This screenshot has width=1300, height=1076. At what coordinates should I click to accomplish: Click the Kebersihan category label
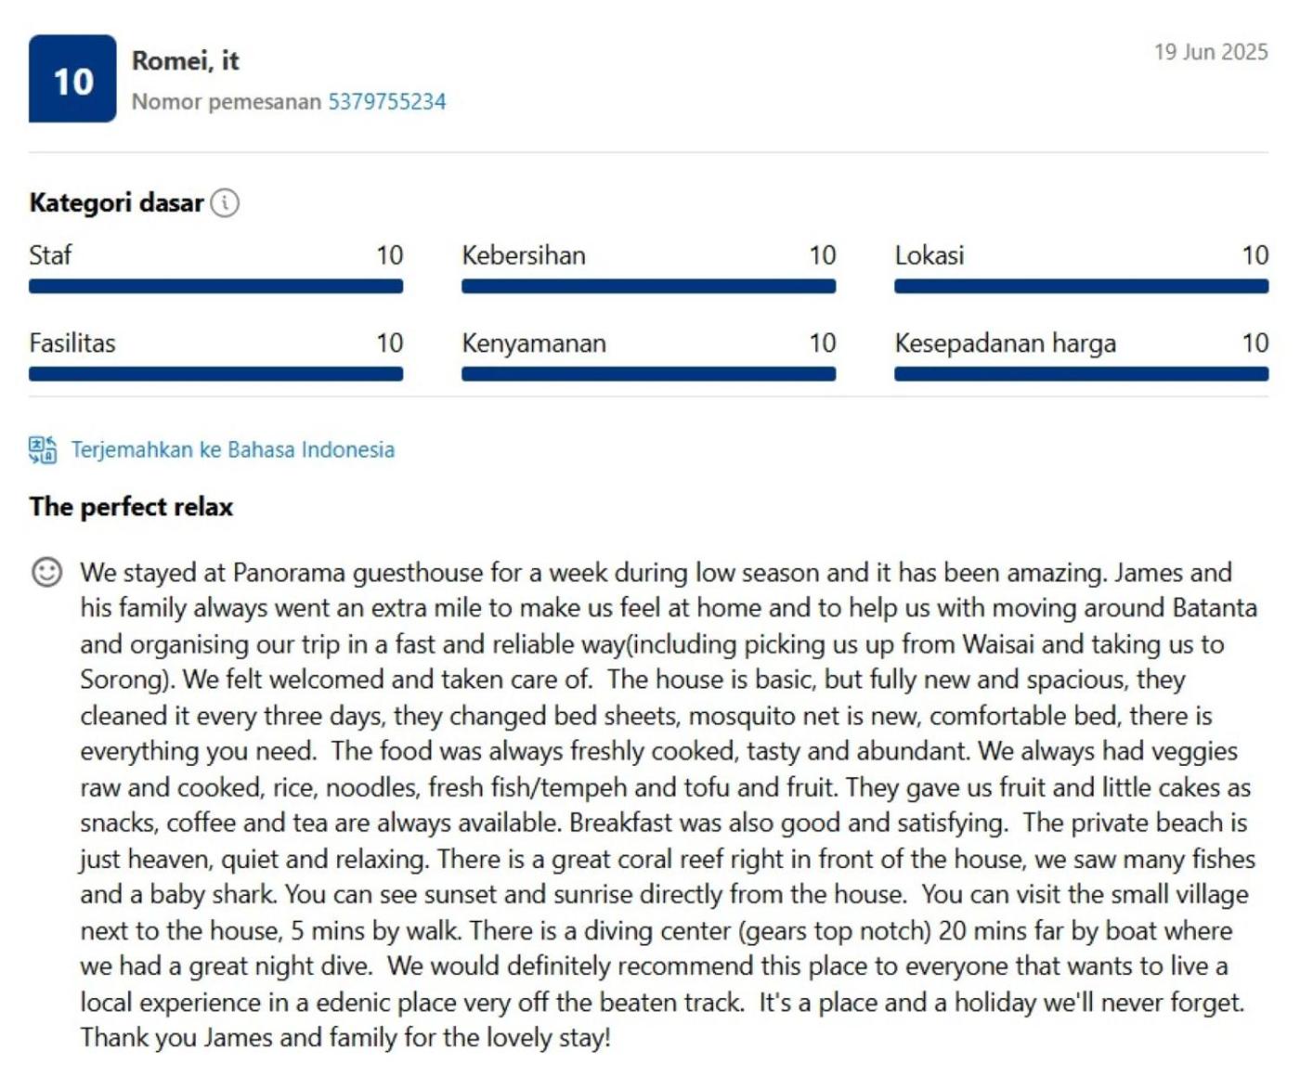(x=524, y=255)
